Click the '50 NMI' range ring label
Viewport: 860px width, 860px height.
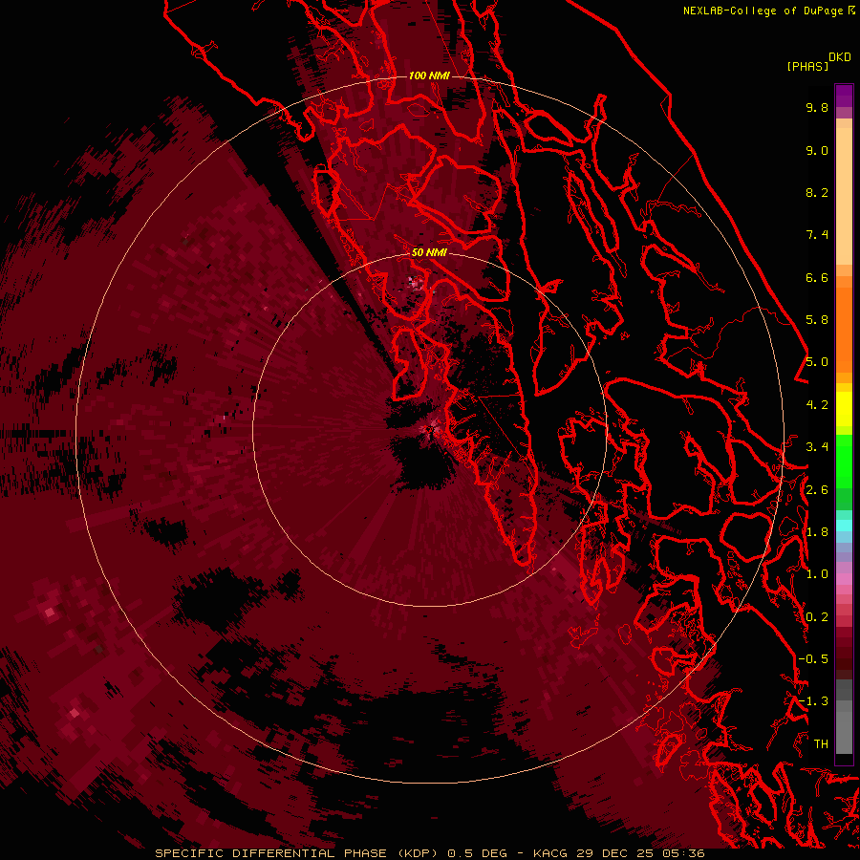(x=429, y=252)
